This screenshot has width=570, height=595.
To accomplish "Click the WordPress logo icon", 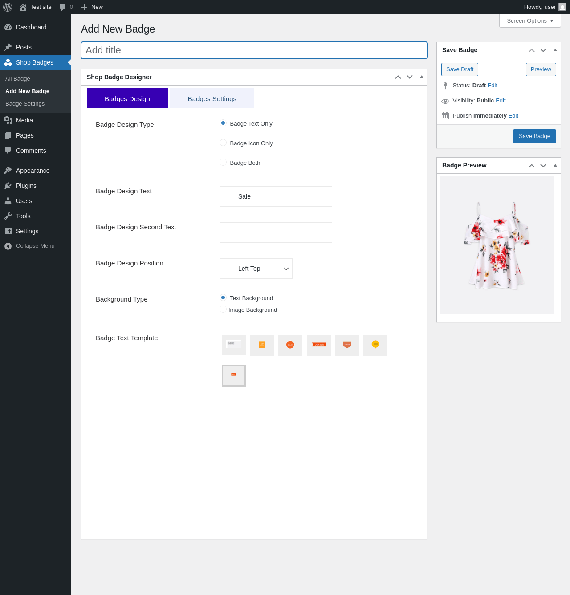I will click(8, 7).
